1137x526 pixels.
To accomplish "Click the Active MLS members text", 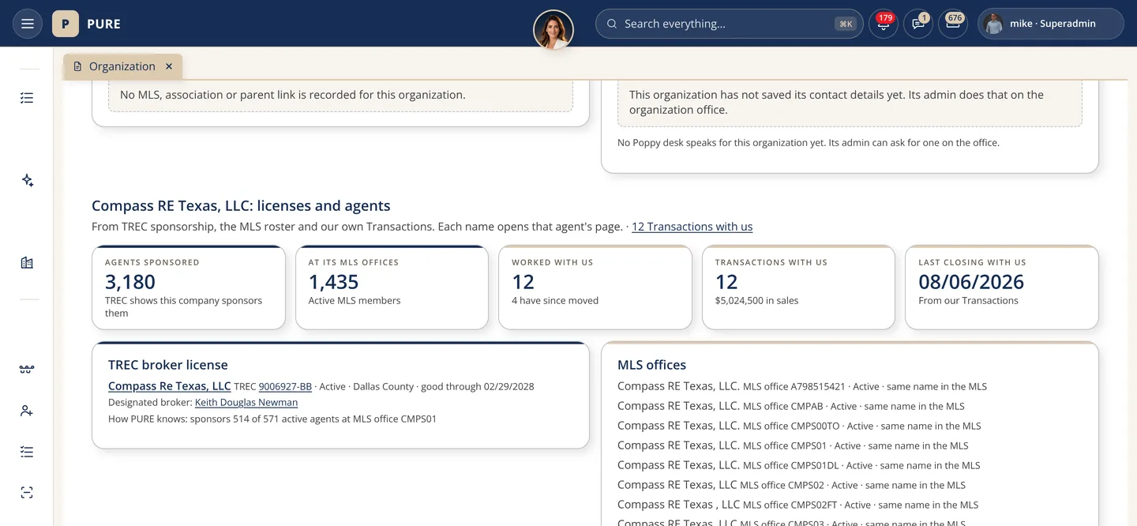I will point(355,301).
